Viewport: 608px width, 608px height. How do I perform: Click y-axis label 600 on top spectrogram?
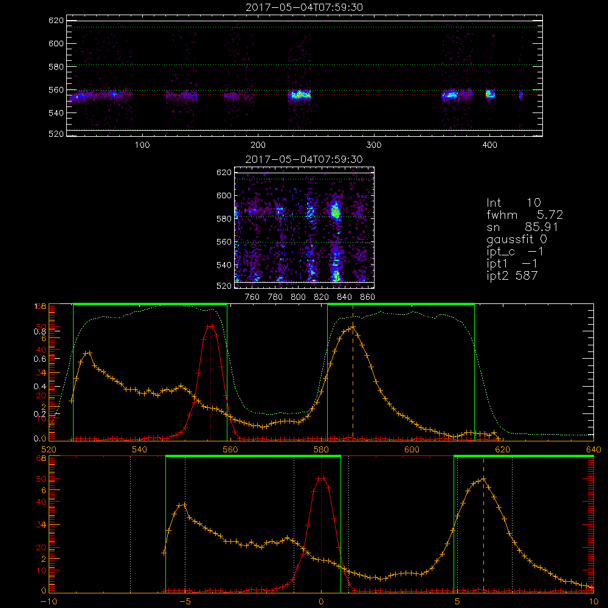[56, 43]
